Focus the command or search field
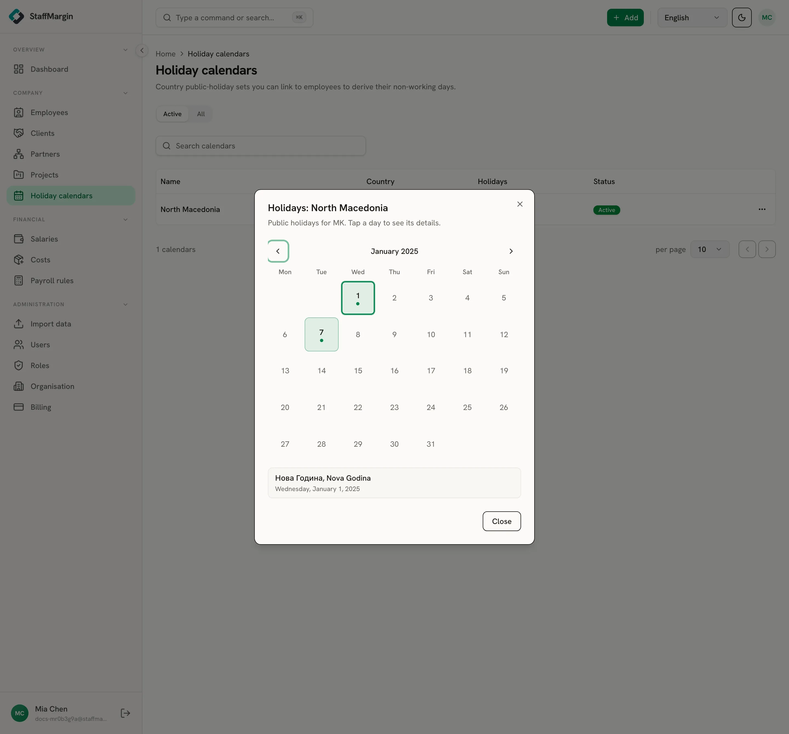789x734 pixels. click(234, 18)
